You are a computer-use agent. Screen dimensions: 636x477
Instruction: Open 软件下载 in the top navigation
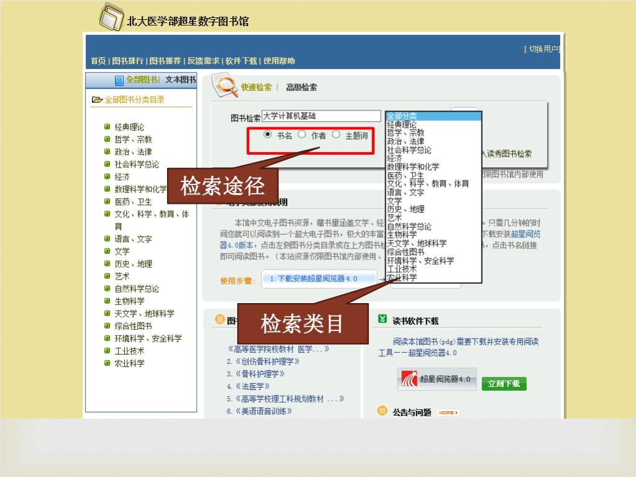pos(241,61)
